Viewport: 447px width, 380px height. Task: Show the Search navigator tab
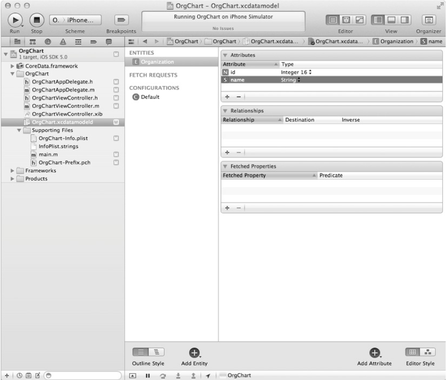(x=48, y=42)
